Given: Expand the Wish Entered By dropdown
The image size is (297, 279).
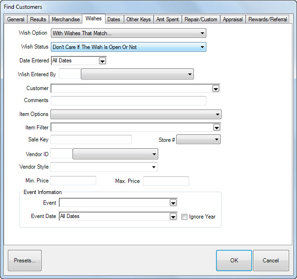Looking at the screenshot, I should [137, 74].
